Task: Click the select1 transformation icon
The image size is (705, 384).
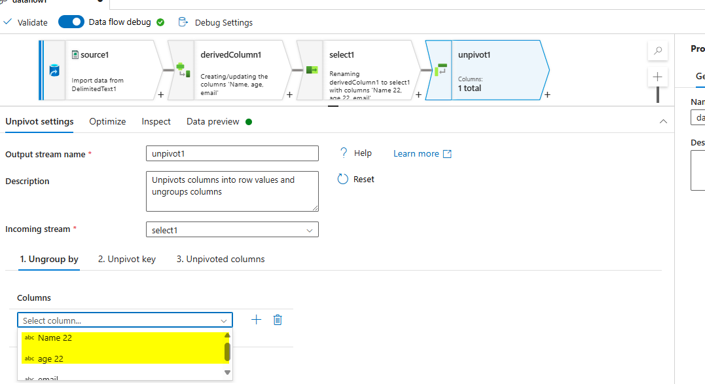Action: 312,69
